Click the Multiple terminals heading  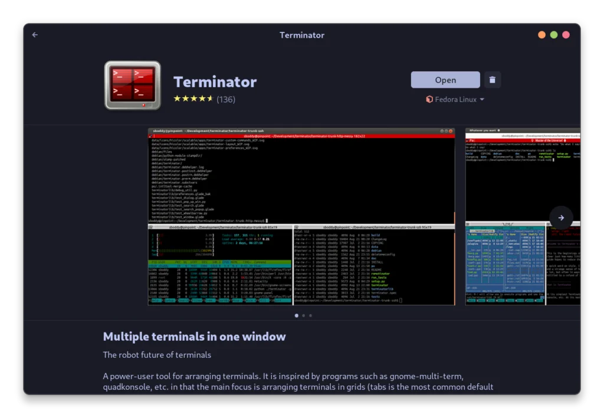tap(194, 337)
